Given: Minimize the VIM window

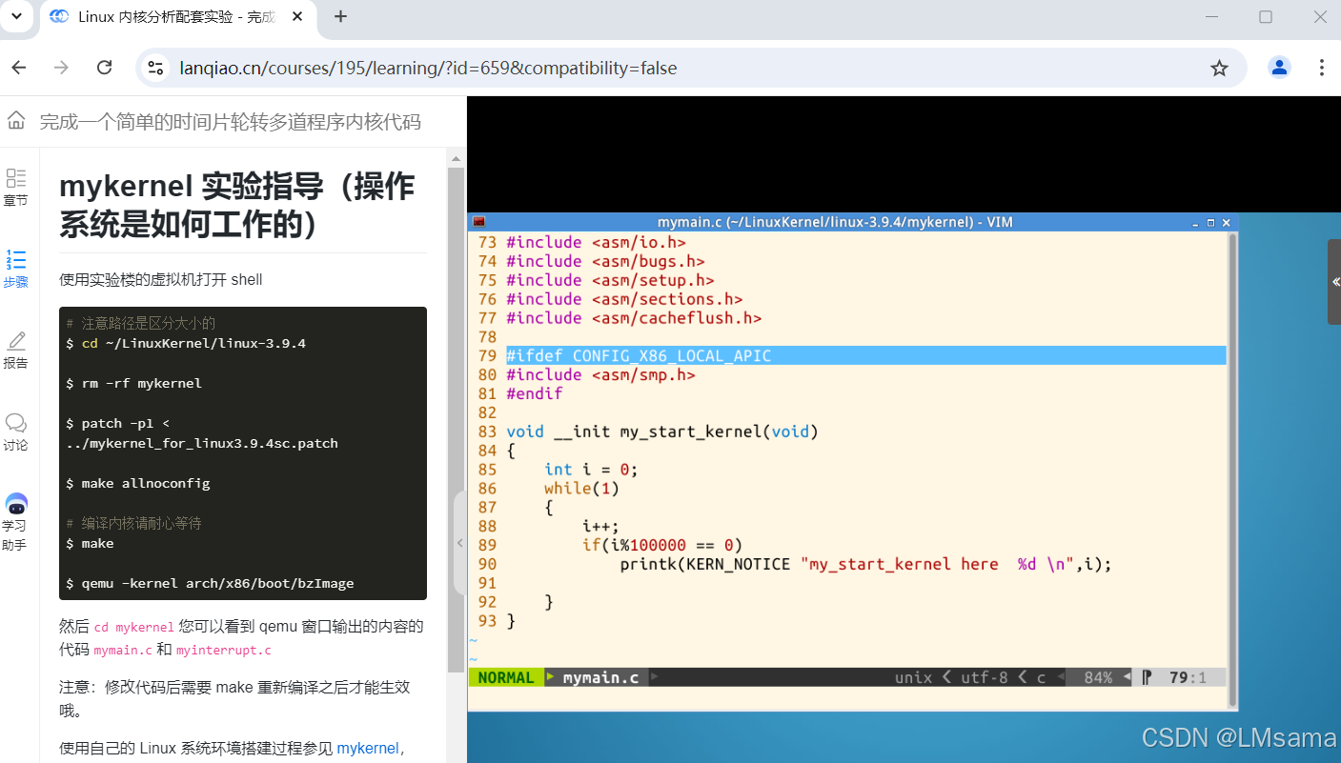Looking at the screenshot, I should point(1195,222).
